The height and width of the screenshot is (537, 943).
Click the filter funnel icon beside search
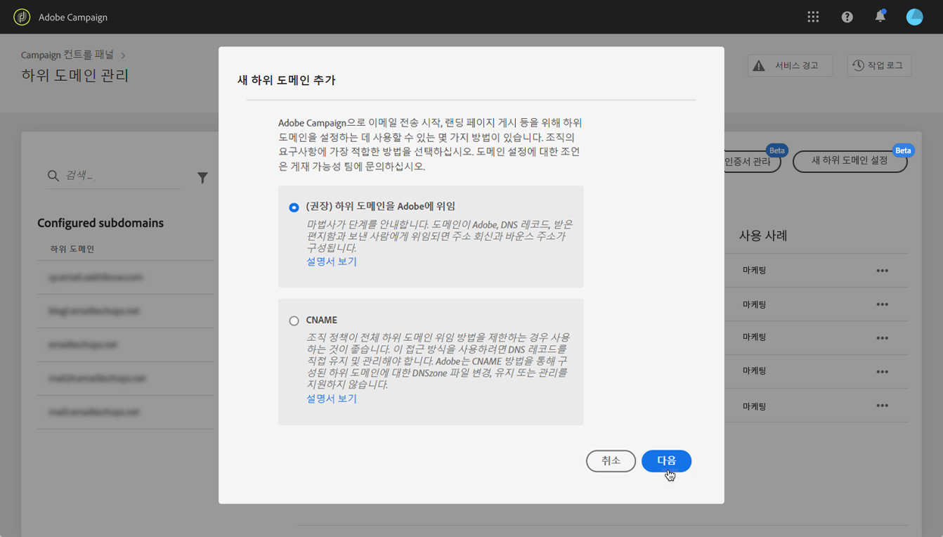pos(202,178)
